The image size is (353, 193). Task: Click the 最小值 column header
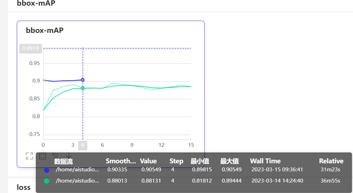pyautogui.click(x=200, y=161)
